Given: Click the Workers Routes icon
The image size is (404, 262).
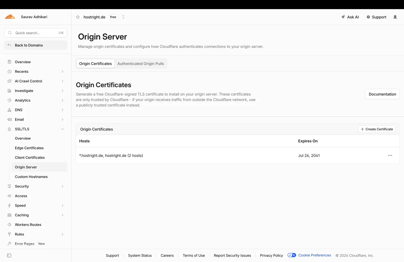Looking at the screenshot, I should (9, 225).
